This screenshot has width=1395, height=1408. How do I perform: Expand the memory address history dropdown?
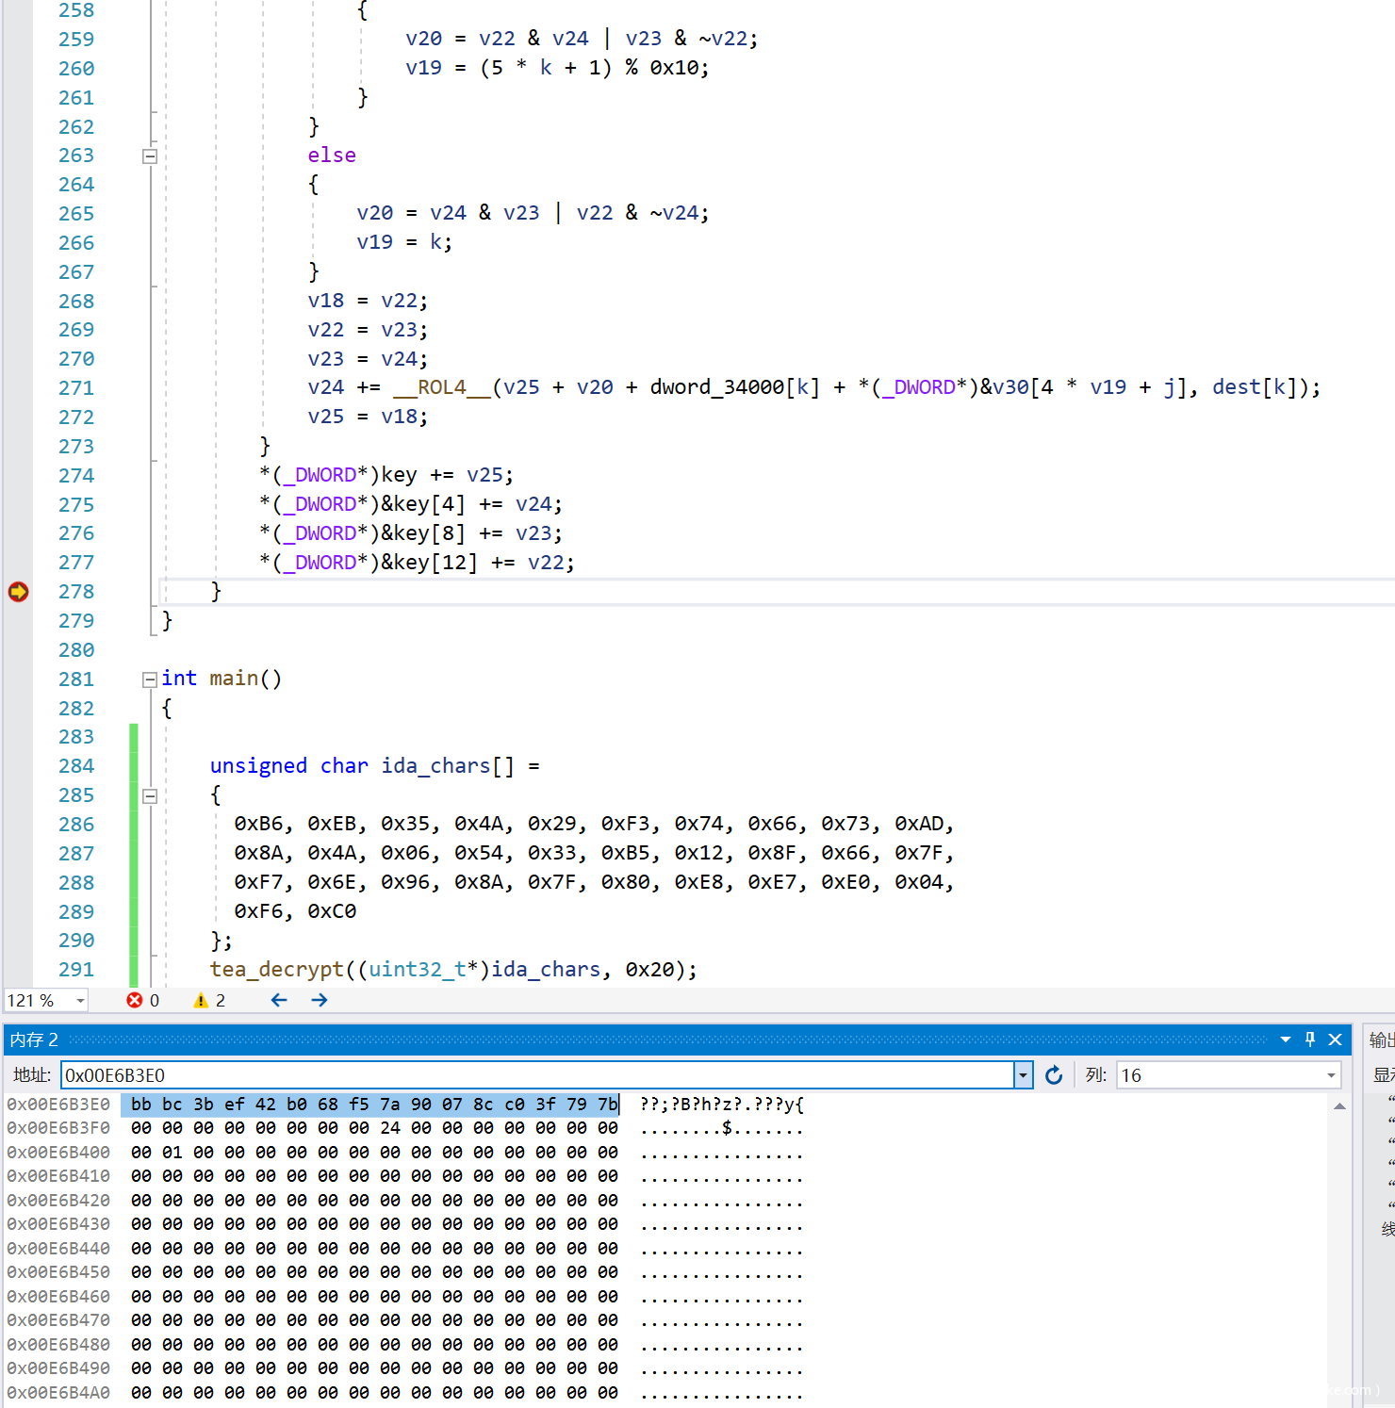pyautogui.click(x=1023, y=1075)
